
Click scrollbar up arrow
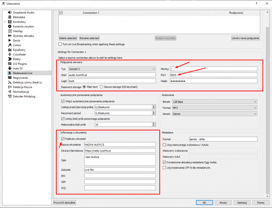tap(267, 12)
